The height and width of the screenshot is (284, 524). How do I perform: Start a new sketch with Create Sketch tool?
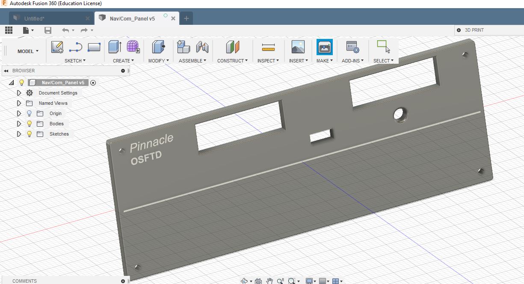click(57, 47)
